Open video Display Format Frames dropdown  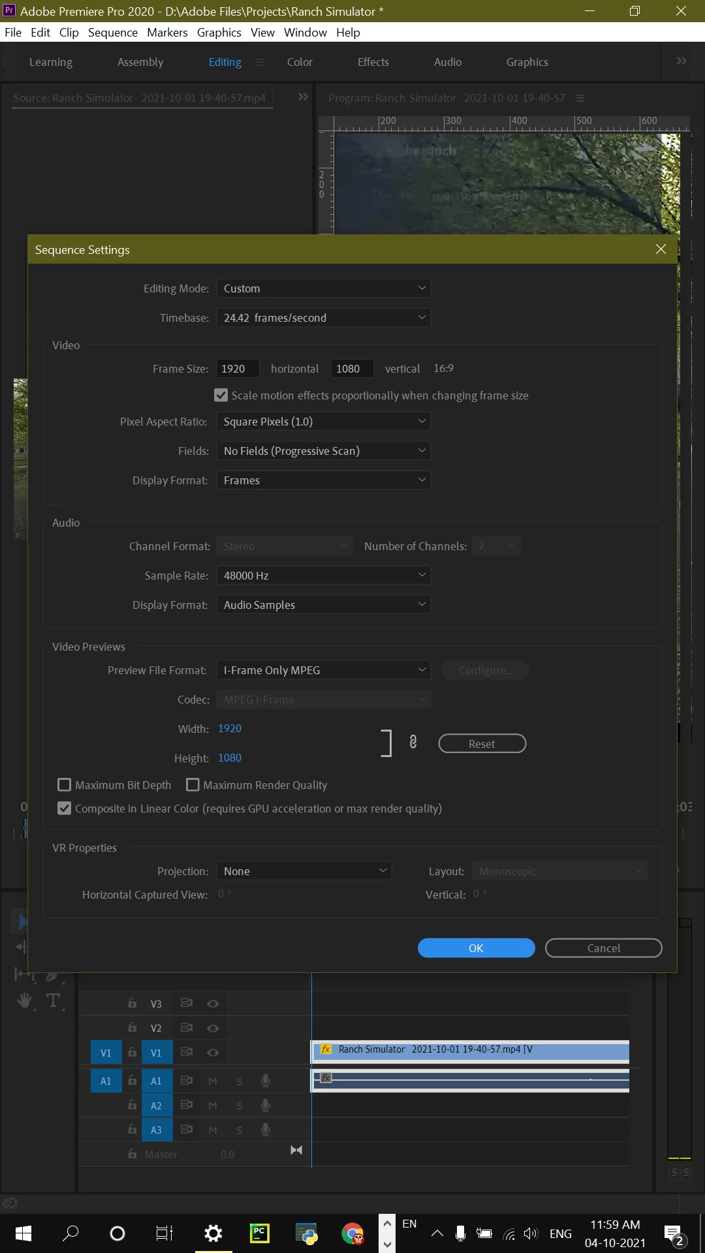tap(324, 480)
